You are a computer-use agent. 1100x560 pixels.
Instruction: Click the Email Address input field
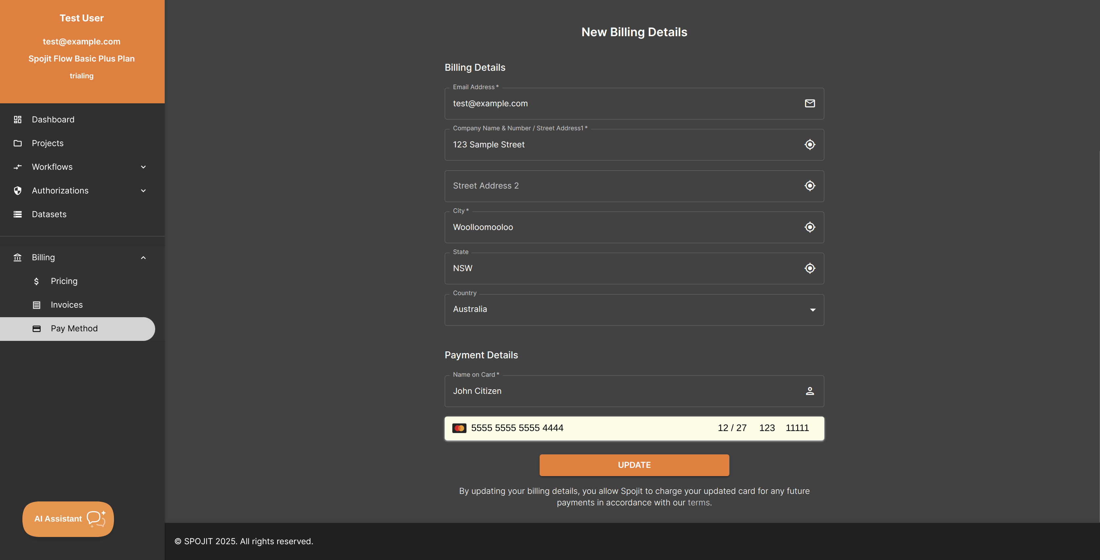click(x=634, y=104)
